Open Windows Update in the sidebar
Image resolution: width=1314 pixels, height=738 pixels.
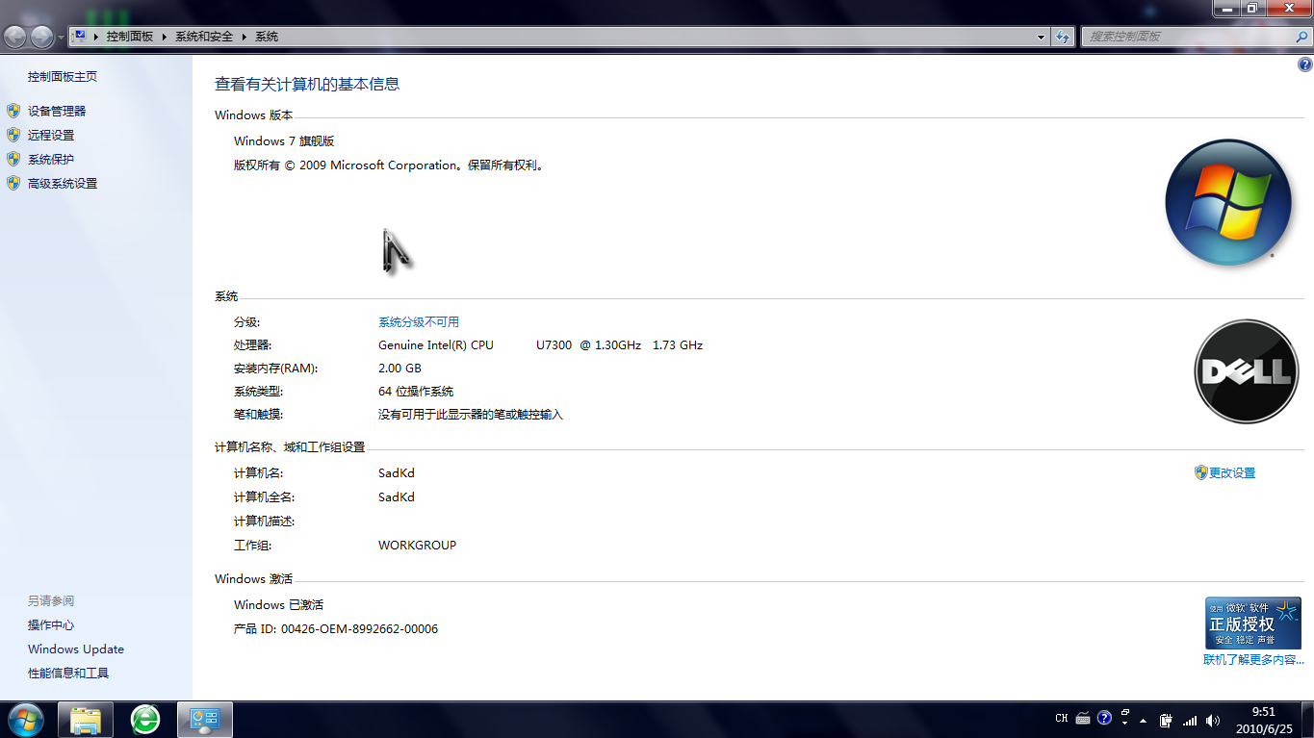[x=76, y=649]
